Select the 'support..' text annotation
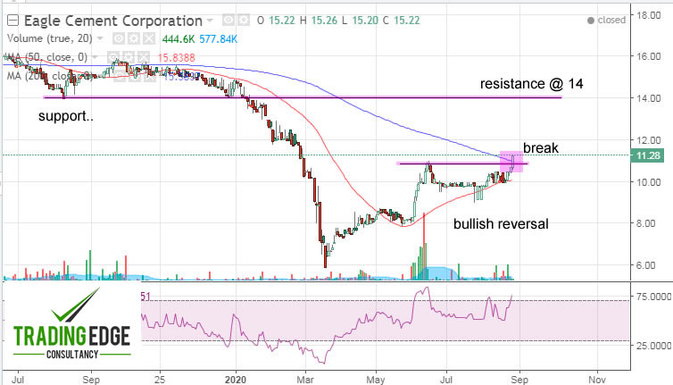The width and height of the screenshot is (673, 385). click(x=66, y=116)
